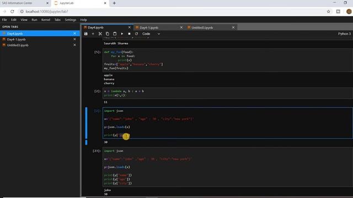Screen dimensions: 353x198
Task: Reload the page in the browser
Action: pos(12,12)
